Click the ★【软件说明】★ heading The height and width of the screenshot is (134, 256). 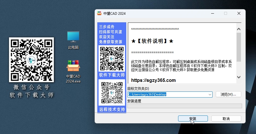tap(152, 41)
